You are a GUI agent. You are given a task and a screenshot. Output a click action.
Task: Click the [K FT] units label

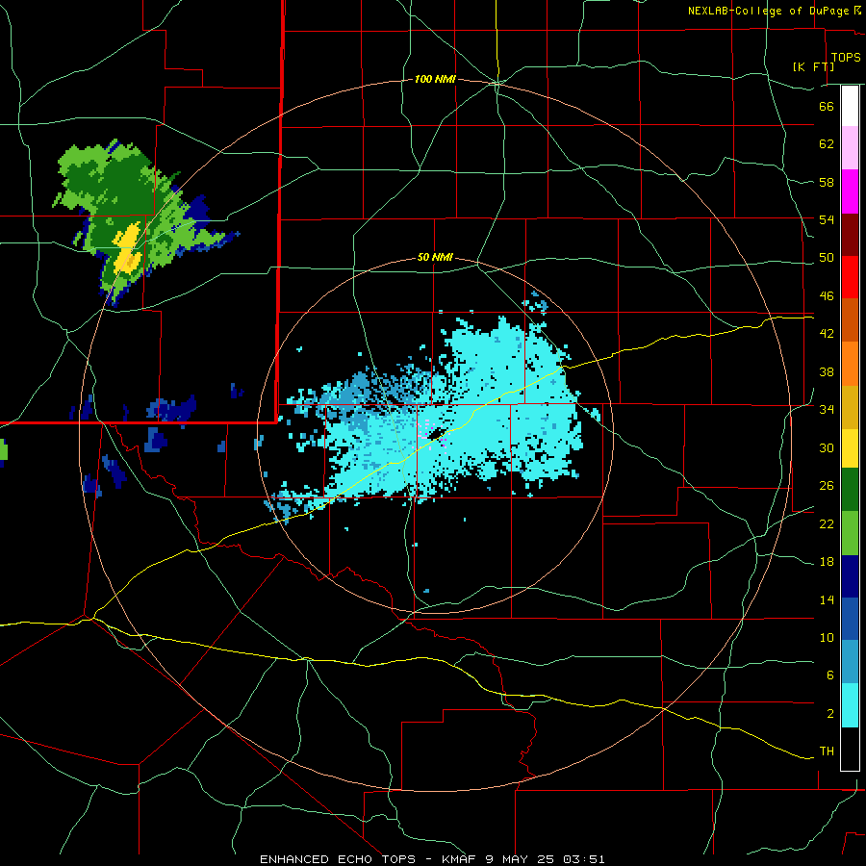813,66
